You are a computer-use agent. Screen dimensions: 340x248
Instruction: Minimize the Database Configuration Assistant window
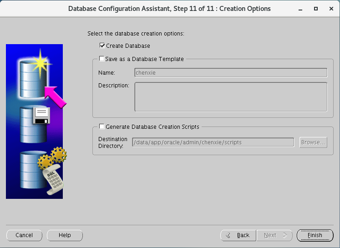300,9
